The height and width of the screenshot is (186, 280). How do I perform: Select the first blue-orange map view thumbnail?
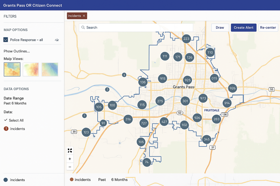[12, 69]
